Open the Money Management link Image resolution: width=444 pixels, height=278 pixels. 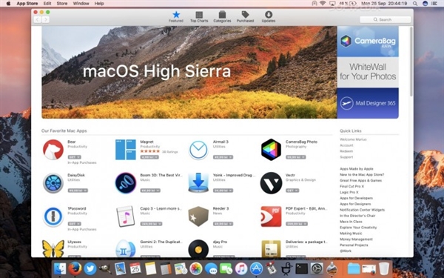pos(356,239)
